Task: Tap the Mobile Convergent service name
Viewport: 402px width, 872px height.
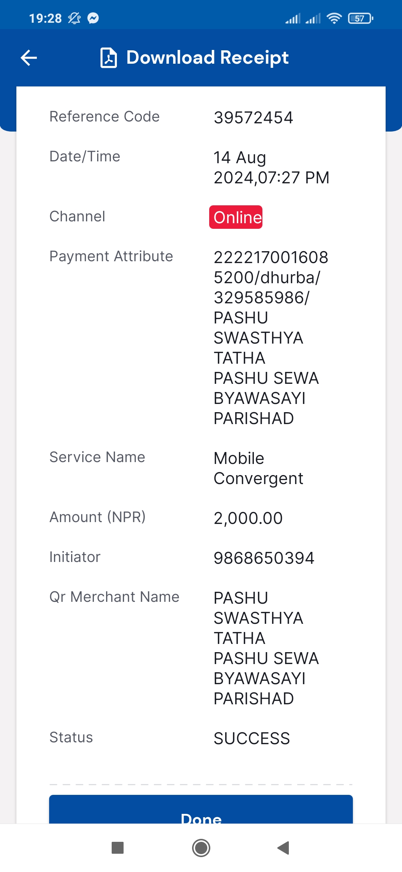Action: coord(258,468)
